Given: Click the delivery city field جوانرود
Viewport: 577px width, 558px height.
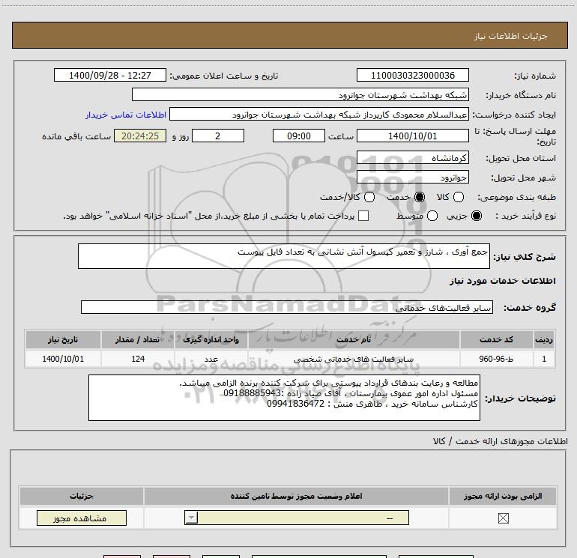Looking at the screenshot, I should 412,178.
